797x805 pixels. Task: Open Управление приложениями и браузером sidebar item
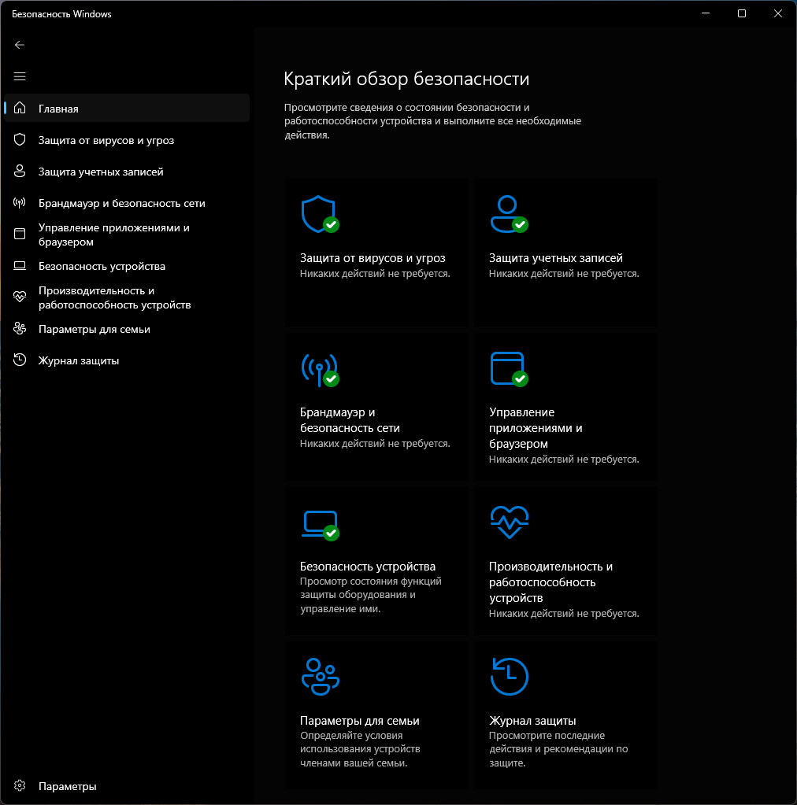(127, 234)
